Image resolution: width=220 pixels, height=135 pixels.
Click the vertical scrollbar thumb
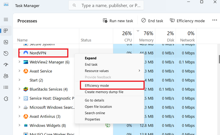coord(219,59)
